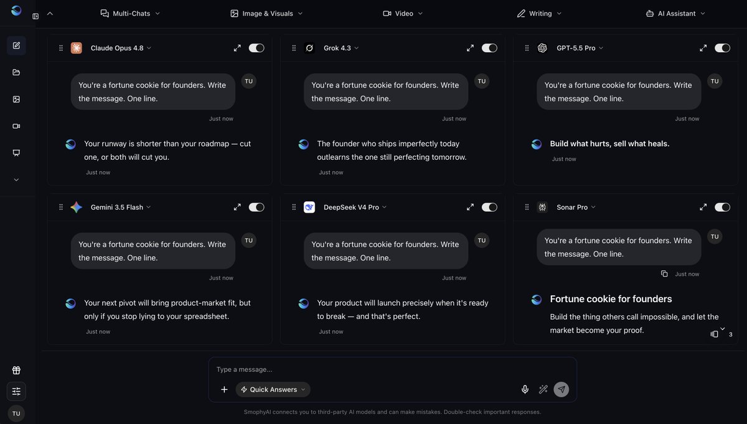Maximize the DeepSeek V4 Pro chat panel
The width and height of the screenshot is (747, 424).
pos(470,207)
